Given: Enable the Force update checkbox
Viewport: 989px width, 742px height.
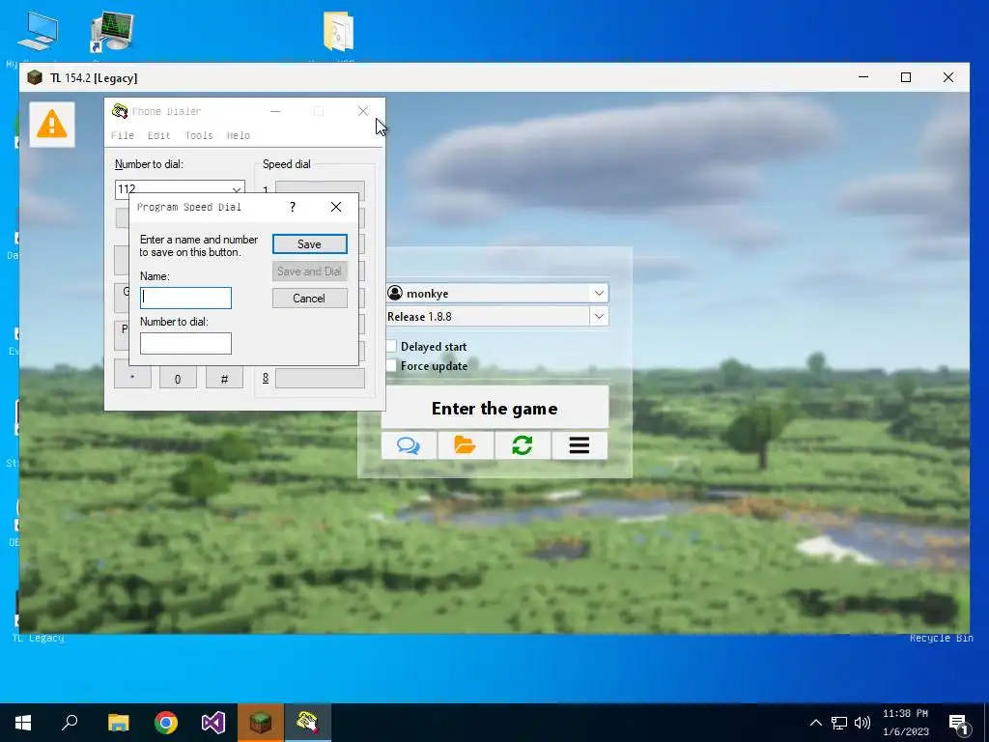Looking at the screenshot, I should (x=391, y=366).
